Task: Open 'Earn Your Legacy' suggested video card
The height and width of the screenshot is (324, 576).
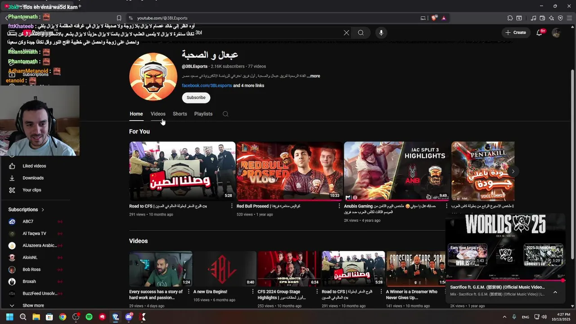Action: [x=468, y=255]
